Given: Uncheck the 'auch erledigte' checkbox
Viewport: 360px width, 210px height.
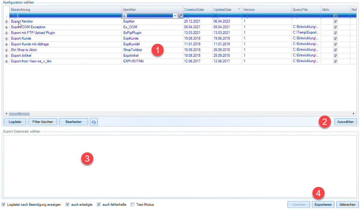Looking at the screenshot, I should (x=68, y=205).
